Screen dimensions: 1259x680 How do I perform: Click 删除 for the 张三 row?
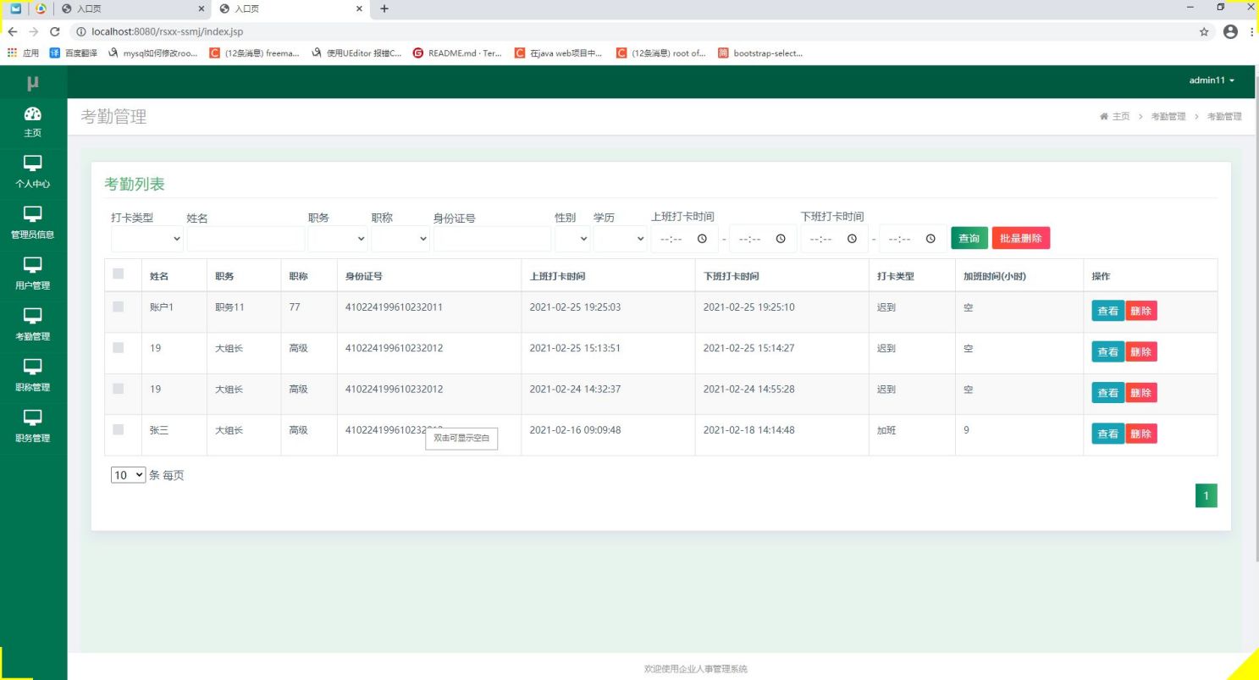click(x=1140, y=434)
